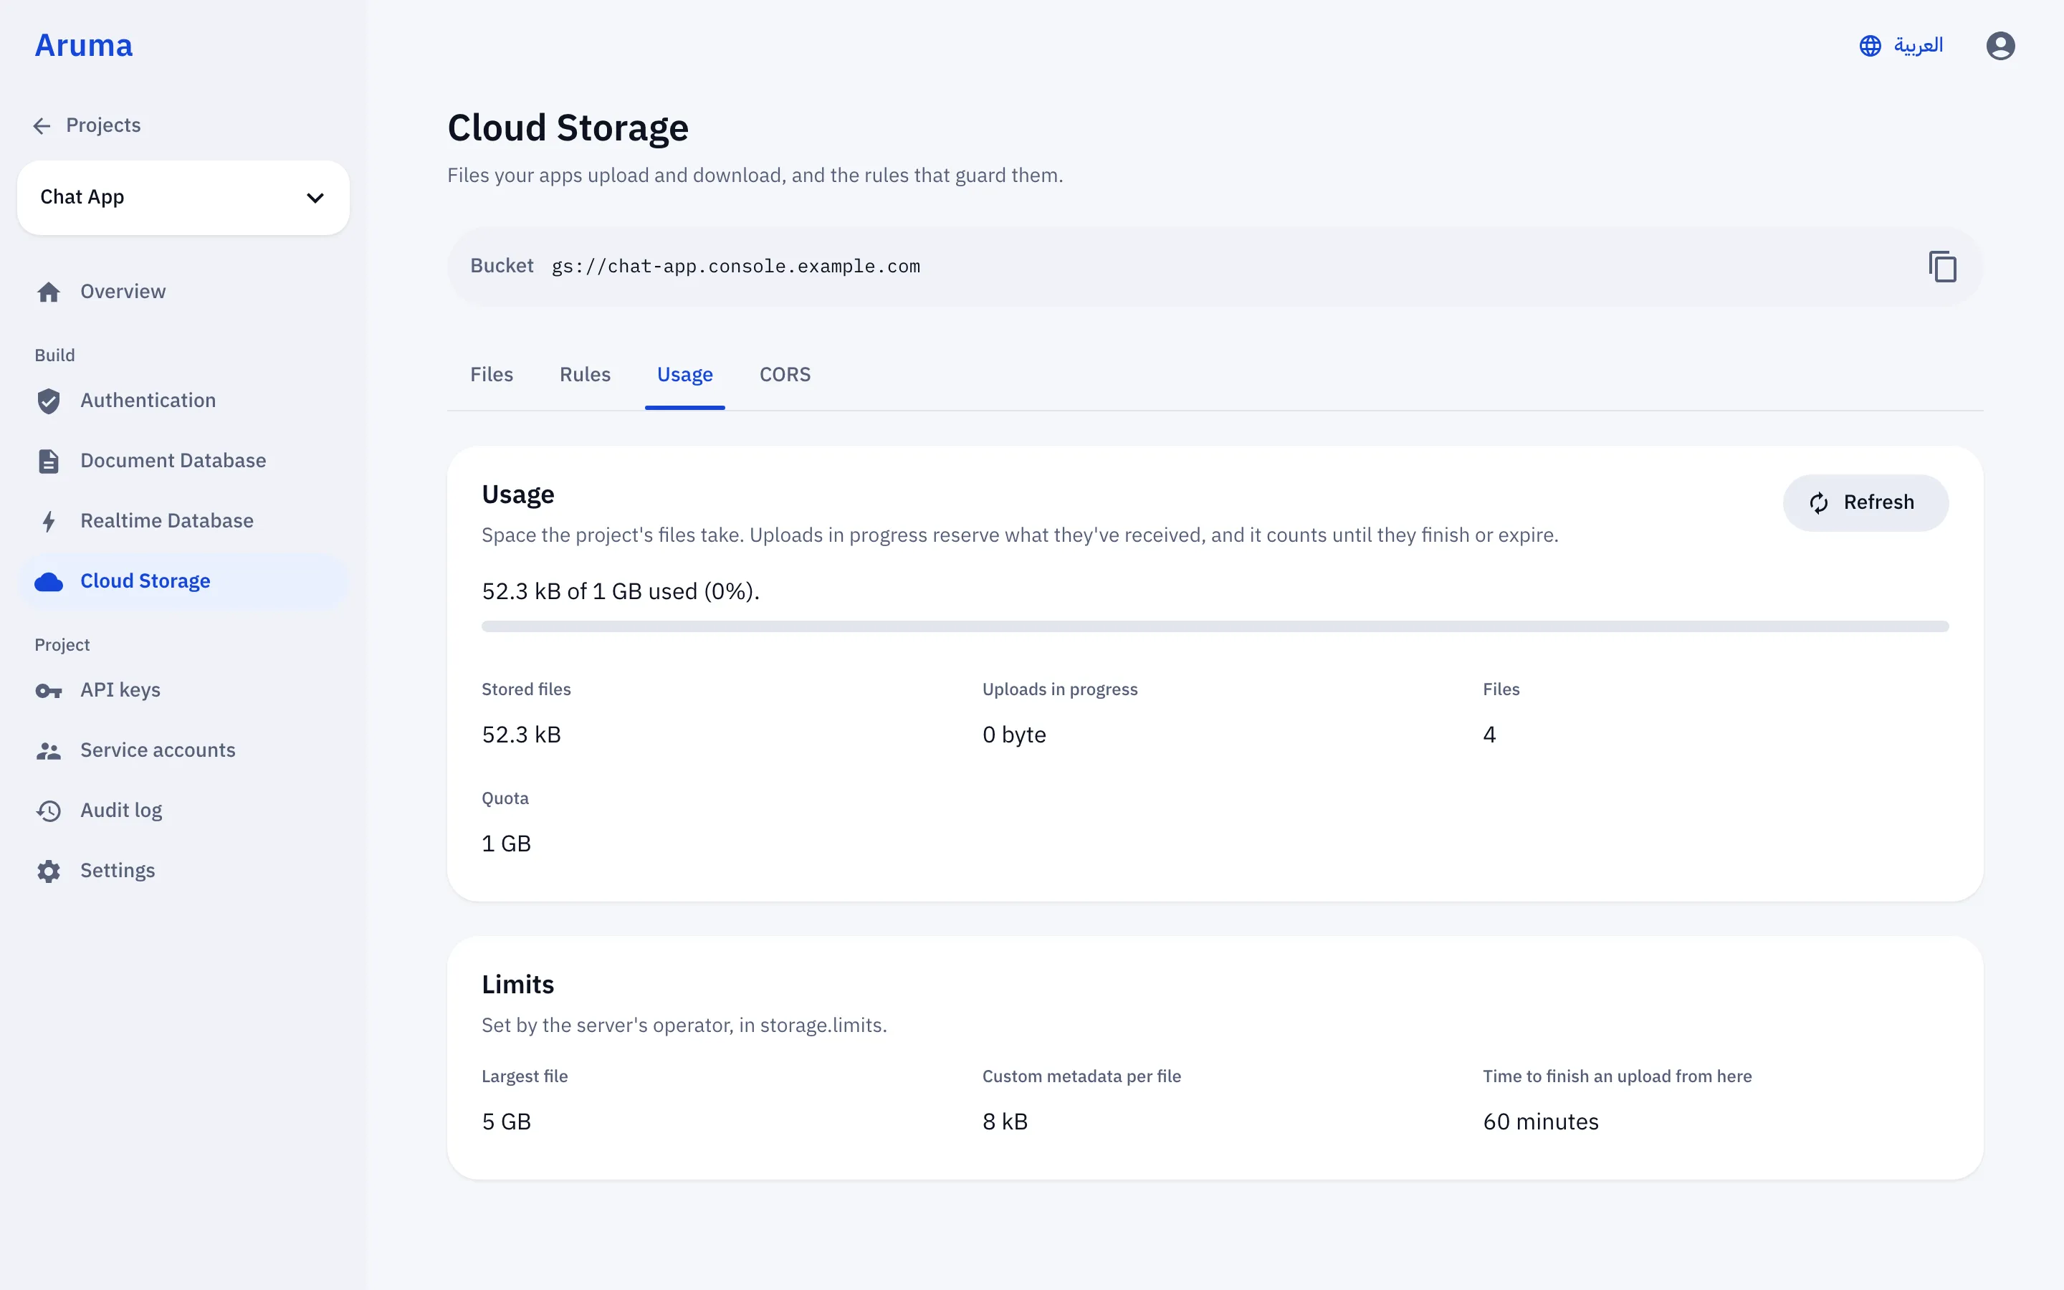Click the Files count value 4
This screenshot has width=2064, height=1290.
click(1489, 735)
